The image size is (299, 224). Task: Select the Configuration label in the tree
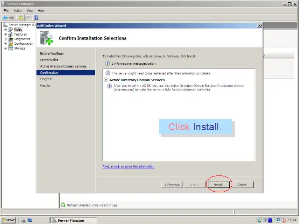pos(24,43)
